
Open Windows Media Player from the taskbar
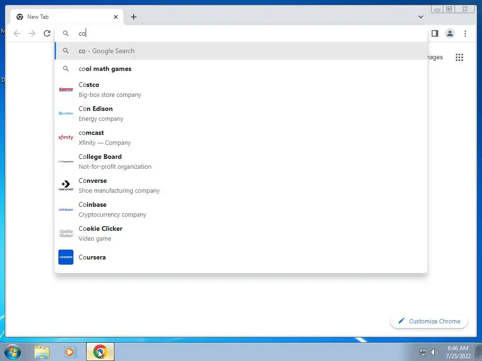click(71, 352)
